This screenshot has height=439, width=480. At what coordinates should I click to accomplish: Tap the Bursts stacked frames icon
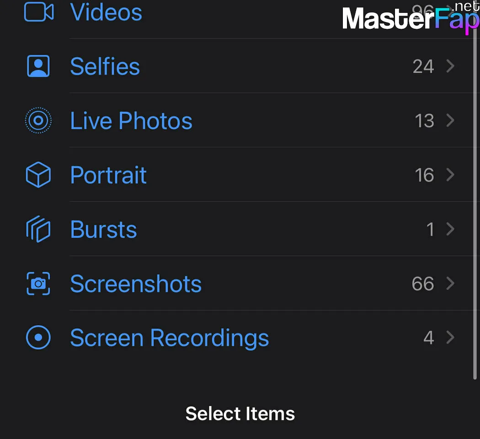tap(38, 229)
